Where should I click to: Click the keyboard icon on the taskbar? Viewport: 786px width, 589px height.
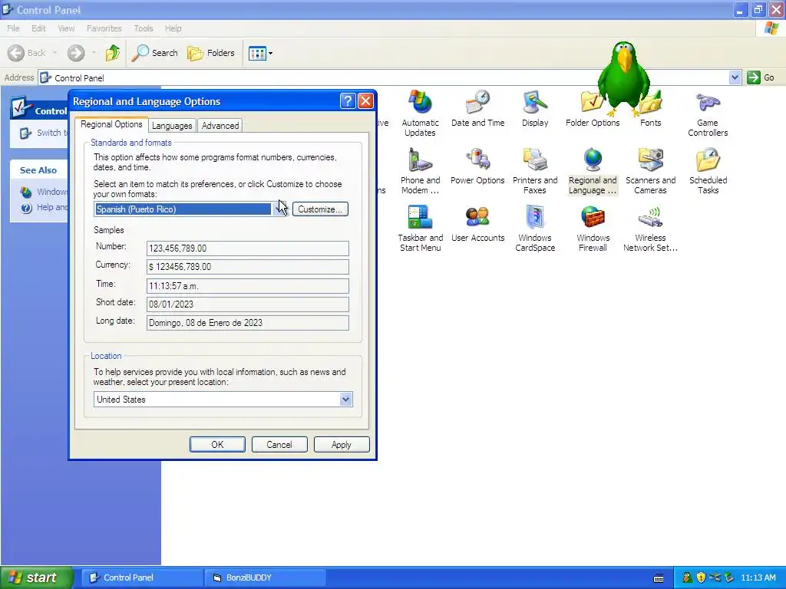click(659, 578)
